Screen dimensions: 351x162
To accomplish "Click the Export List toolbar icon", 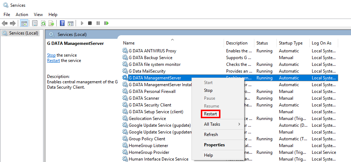I will pyautogui.click(x=52, y=23).
